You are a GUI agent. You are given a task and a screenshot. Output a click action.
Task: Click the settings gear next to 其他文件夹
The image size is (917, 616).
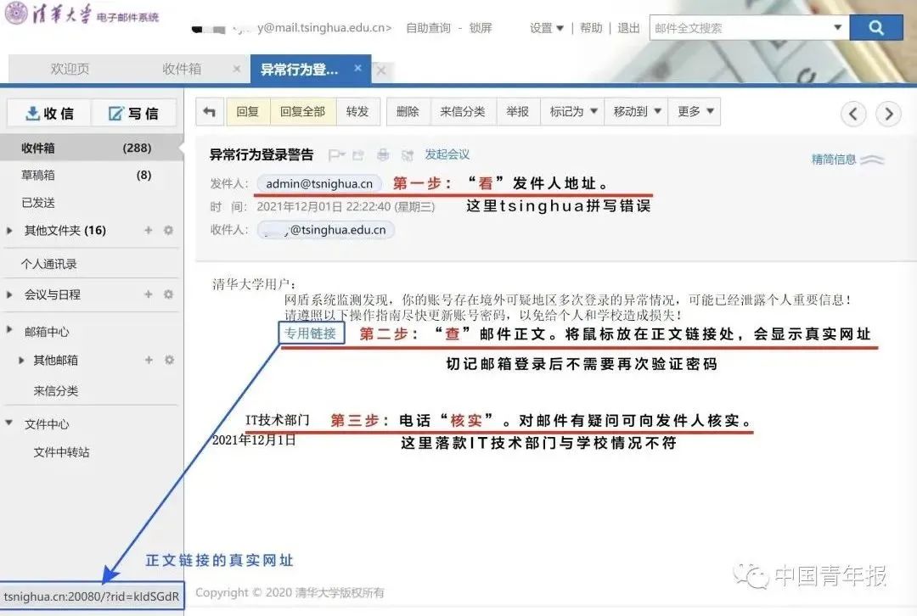tap(170, 230)
